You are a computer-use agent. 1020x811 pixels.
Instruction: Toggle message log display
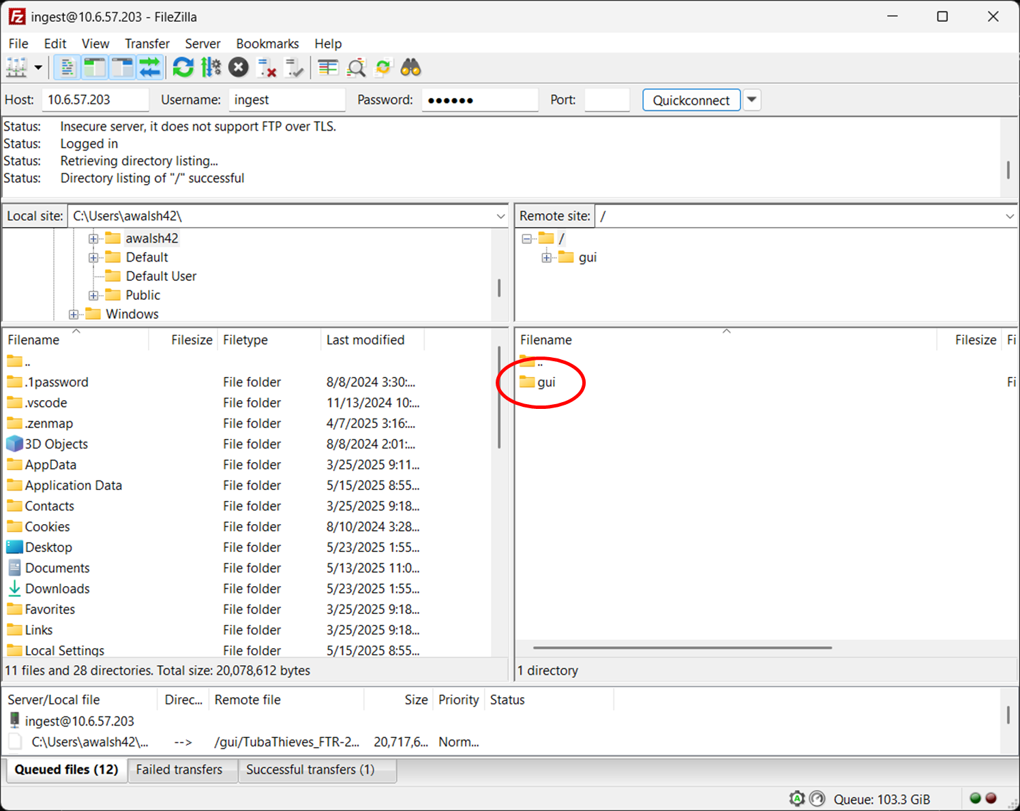tap(67, 67)
